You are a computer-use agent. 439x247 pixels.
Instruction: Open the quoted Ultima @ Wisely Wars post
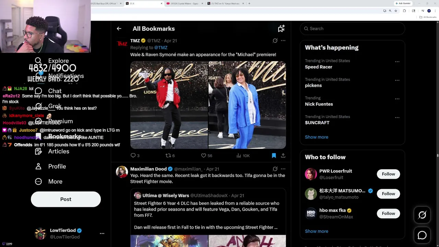[x=208, y=217]
